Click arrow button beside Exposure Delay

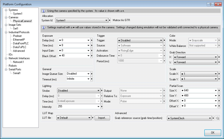click(92, 40)
